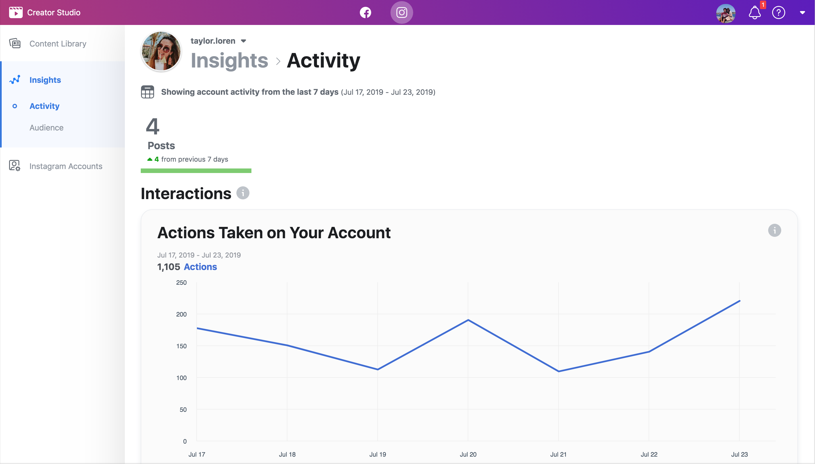Image resolution: width=815 pixels, height=464 pixels.
Task: Click the Actions Taken info icon
Action: [775, 230]
